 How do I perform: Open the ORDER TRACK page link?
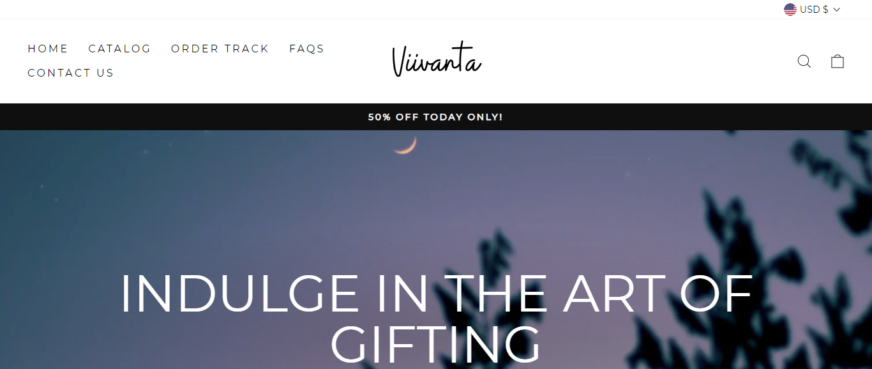point(220,49)
